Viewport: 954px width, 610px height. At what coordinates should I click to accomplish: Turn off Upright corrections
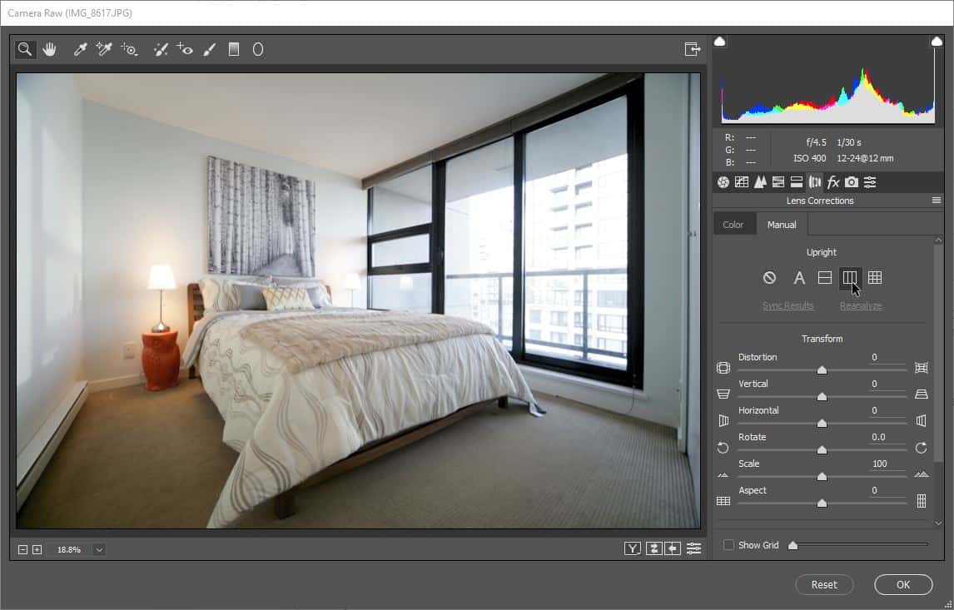769,278
